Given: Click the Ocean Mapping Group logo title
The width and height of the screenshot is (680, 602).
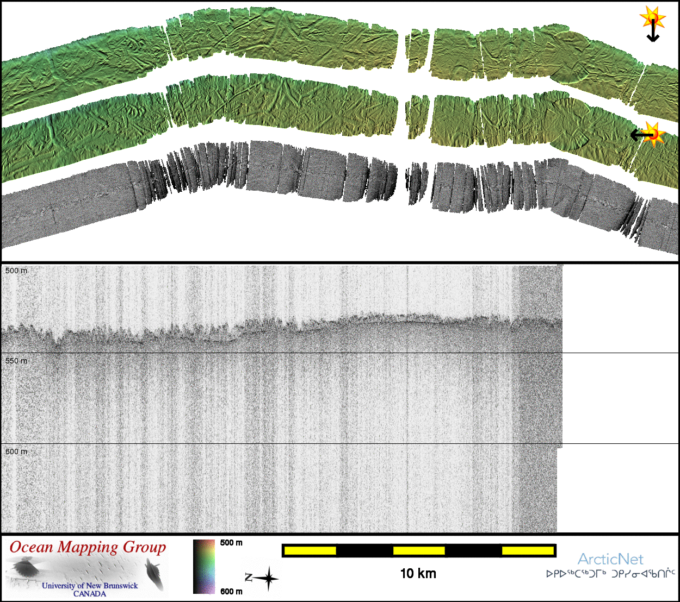Looking at the screenshot, I should (88, 547).
